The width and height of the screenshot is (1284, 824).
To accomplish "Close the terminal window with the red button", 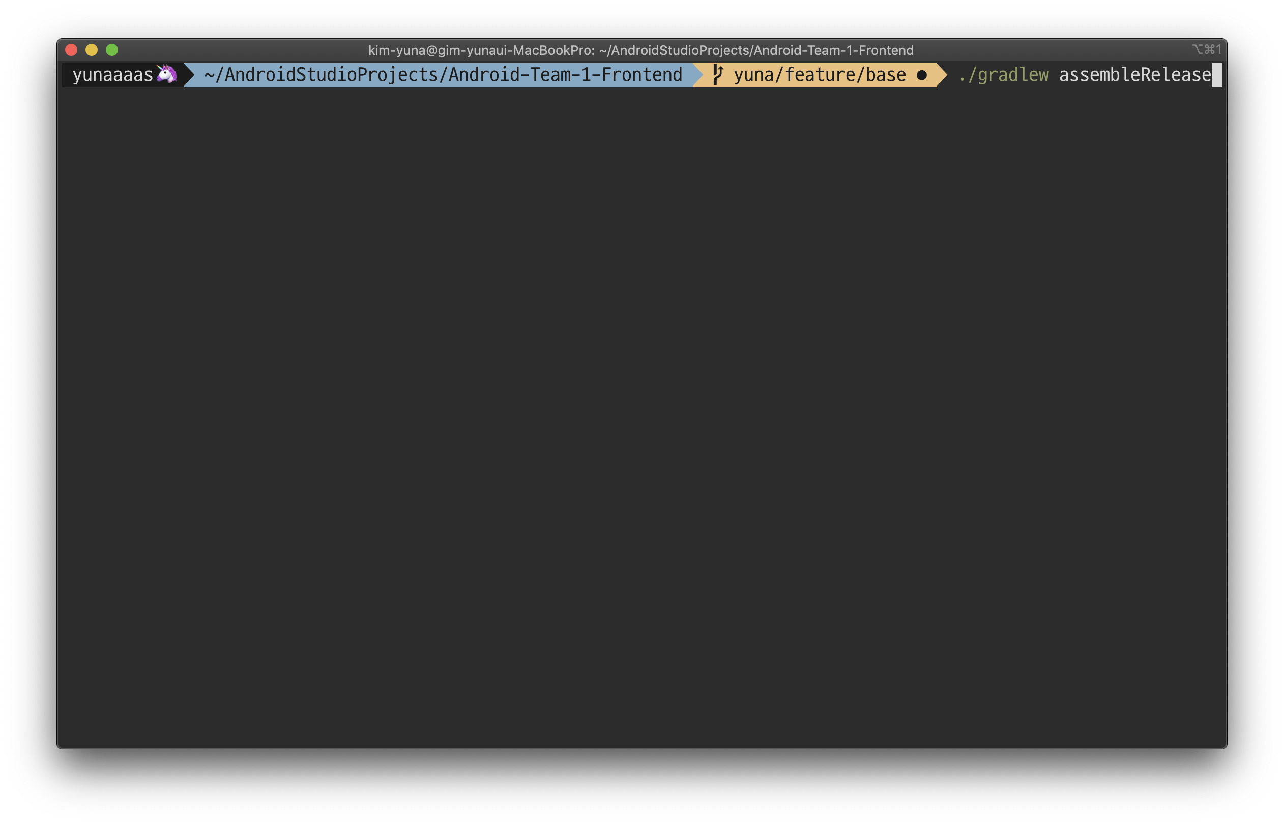I will tap(71, 50).
